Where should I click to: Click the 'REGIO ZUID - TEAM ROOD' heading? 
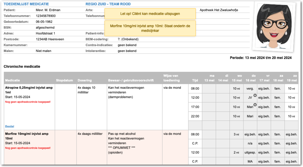(108, 4)
